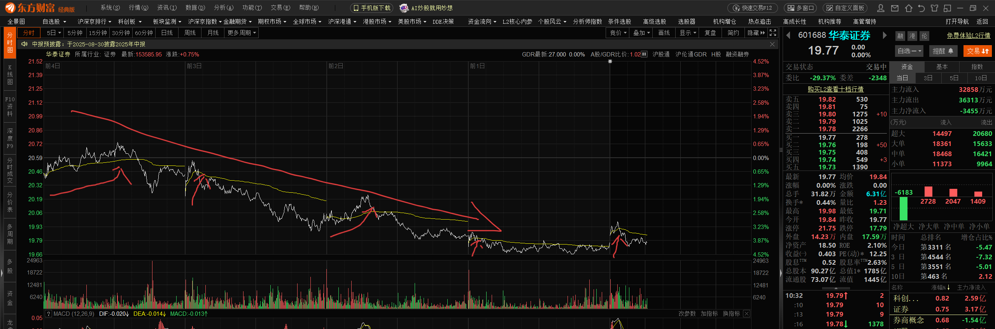Image resolution: width=995 pixels, height=329 pixels.
Task: Open 分时成交 sidebar item
Action: click(x=10, y=170)
